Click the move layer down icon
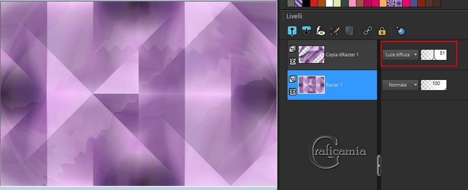This screenshot has width=468, height=190. point(306,31)
